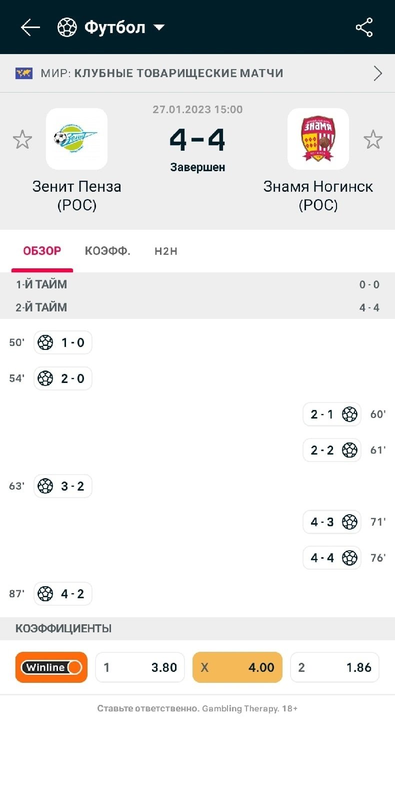Tap the share icon in header

click(x=364, y=27)
